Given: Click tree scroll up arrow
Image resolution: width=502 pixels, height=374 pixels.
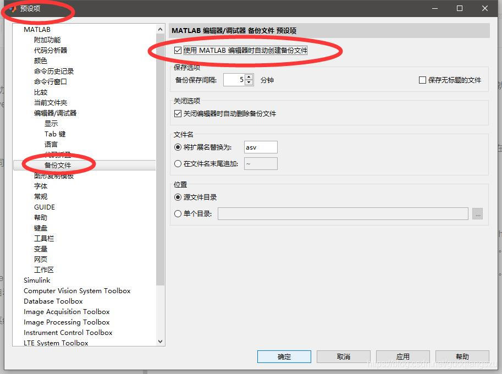Looking at the screenshot, I should tap(161, 30).
